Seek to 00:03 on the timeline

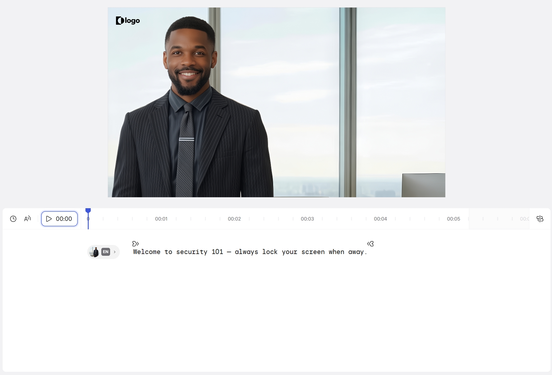(x=307, y=219)
